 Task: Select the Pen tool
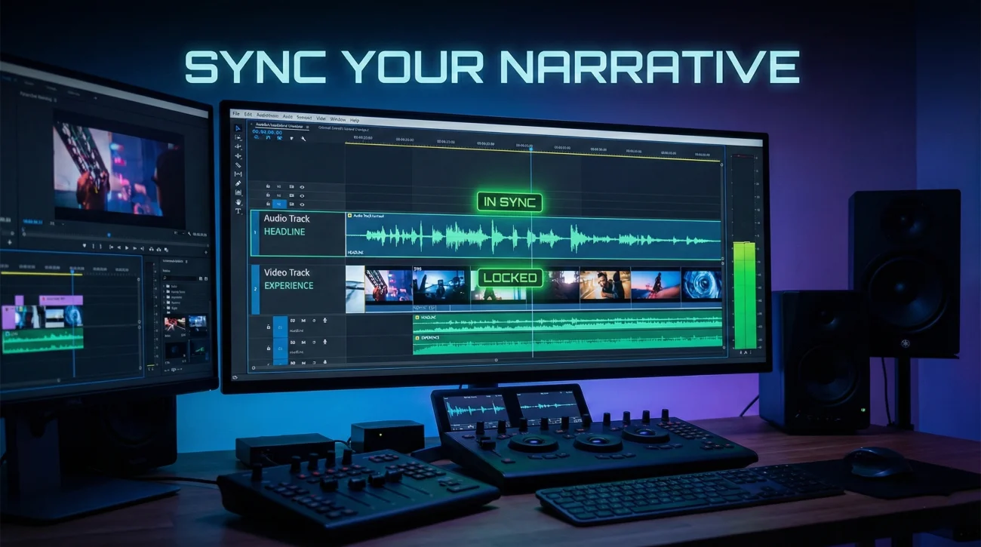(x=238, y=183)
